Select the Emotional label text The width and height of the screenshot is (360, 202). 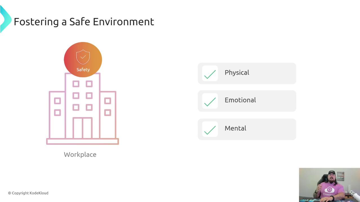pos(240,100)
